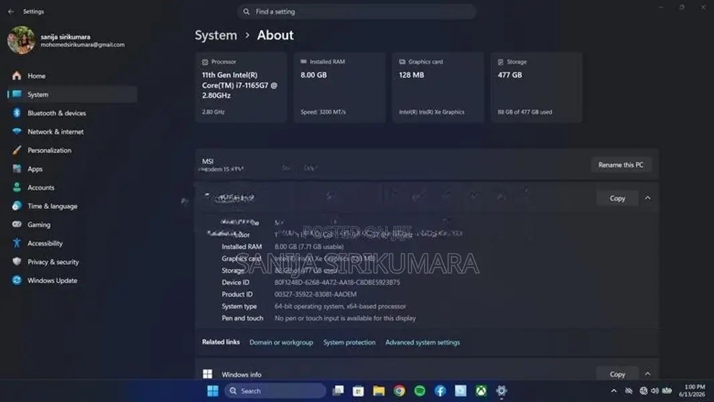Click the crossed-out cloud tray icon
Viewport: 714px width, 402px height.
[x=629, y=391]
